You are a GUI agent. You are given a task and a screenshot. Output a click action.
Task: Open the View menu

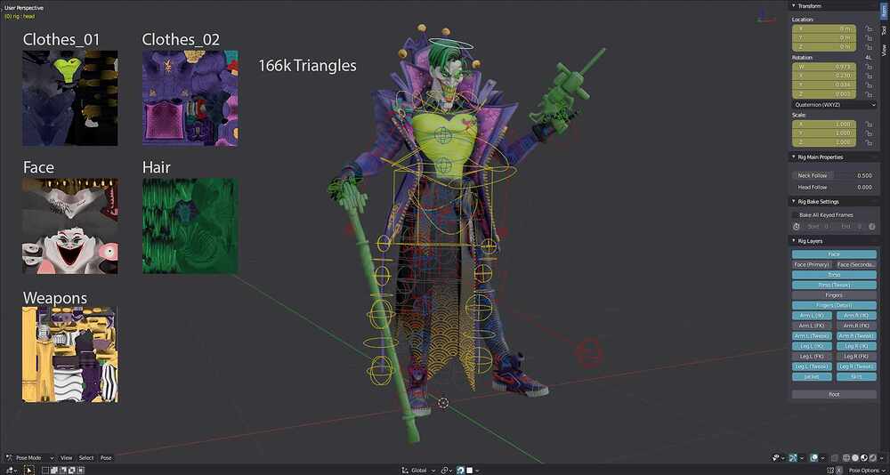coord(67,458)
